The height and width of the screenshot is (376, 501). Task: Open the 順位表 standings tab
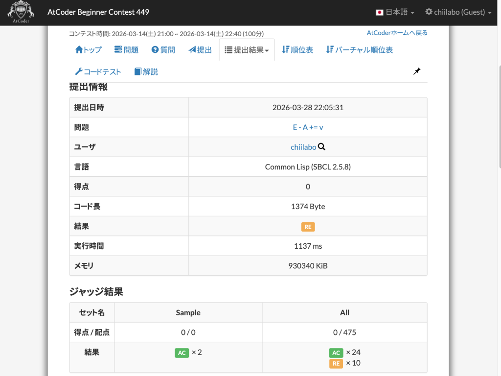tap(297, 50)
